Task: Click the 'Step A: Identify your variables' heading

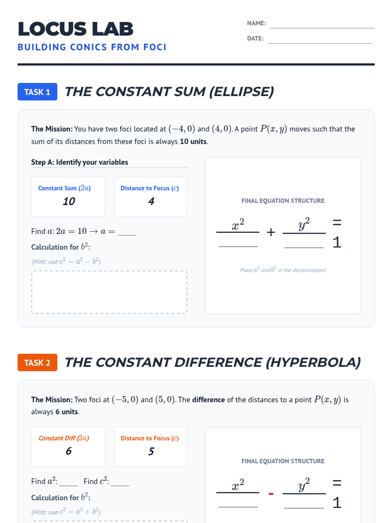Action: point(79,162)
